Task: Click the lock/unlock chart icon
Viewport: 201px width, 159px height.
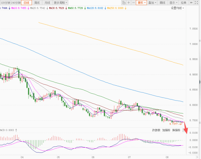Action: (x=124, y=3)
